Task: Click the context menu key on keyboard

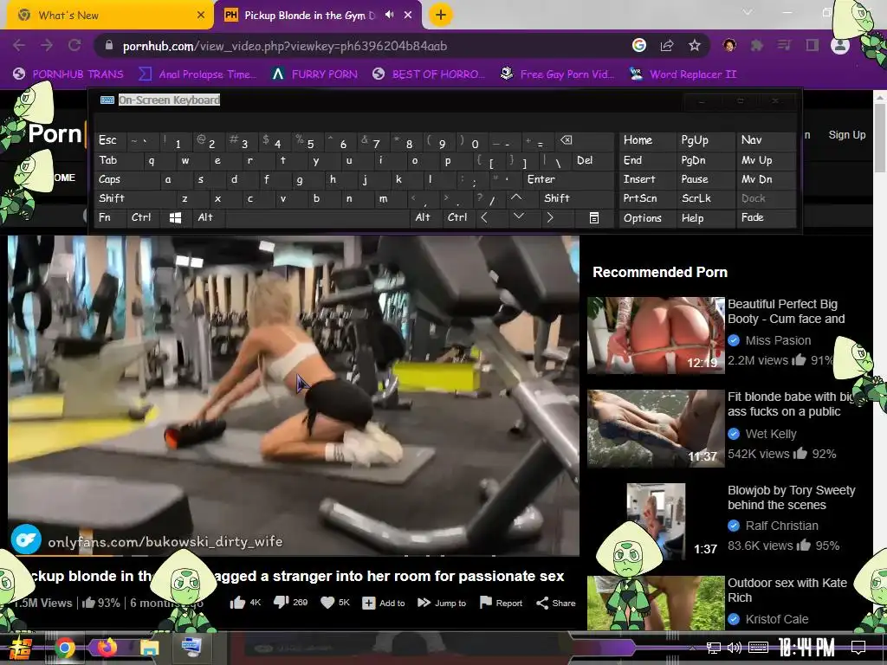Action: pos(594,217)
